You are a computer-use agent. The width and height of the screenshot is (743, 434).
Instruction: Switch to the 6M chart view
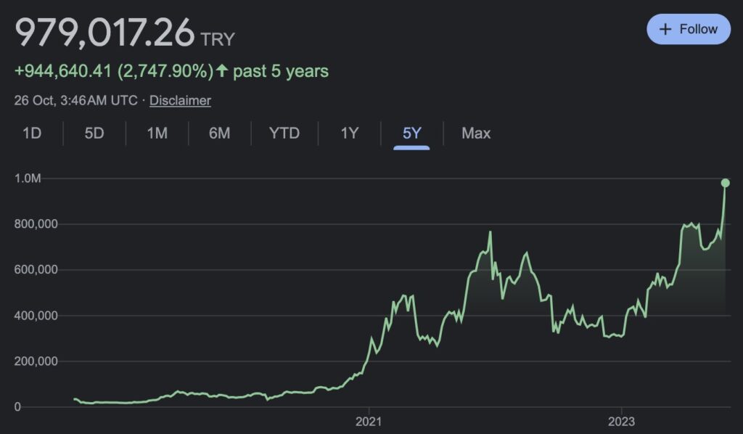[x=218, y=133]
